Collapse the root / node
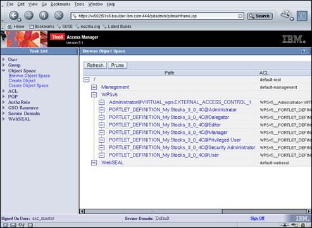Screen dimensions: 312x228 tap(87, 80)
